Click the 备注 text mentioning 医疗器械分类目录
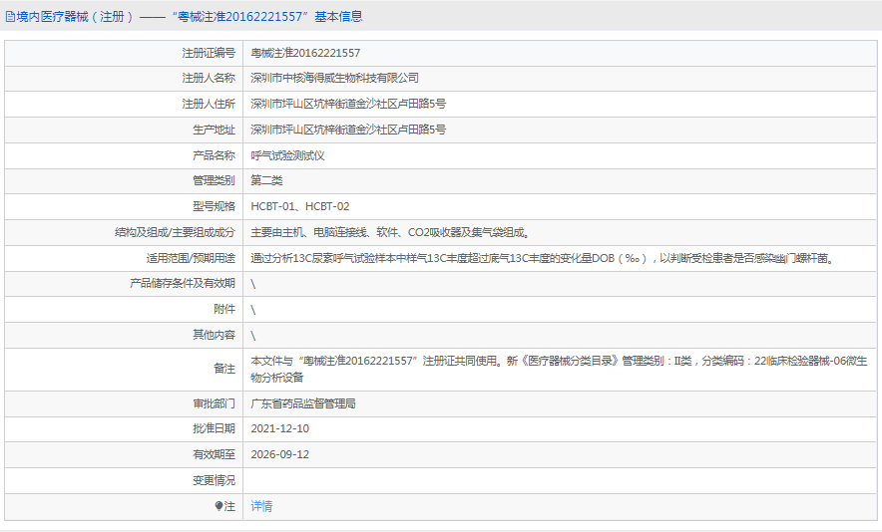The image size is (882, 532). (559, 369)
